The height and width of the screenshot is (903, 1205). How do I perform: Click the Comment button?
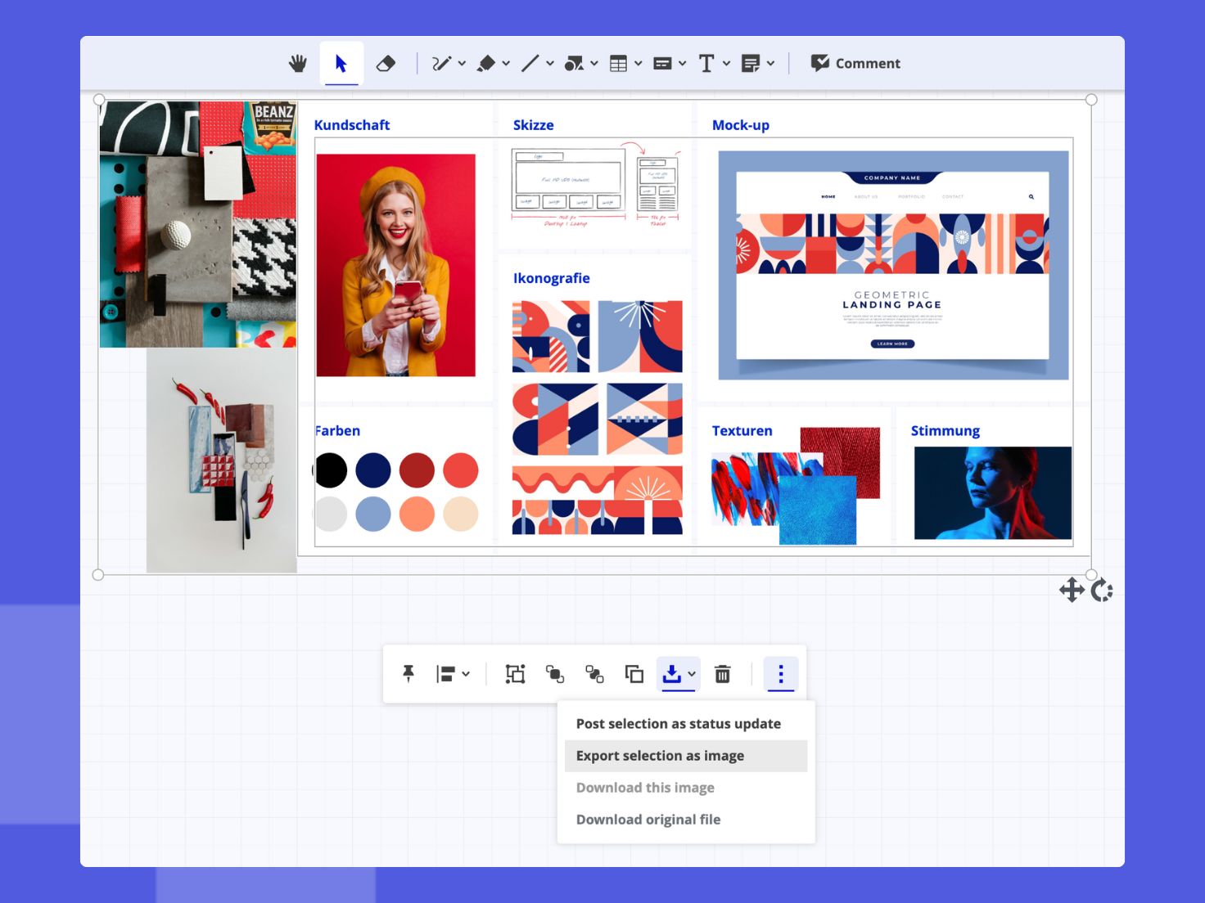(855, 64)
